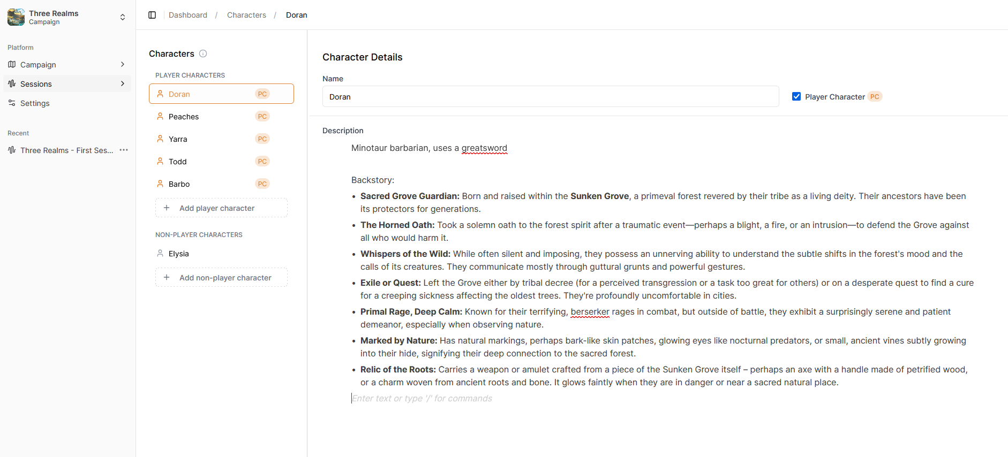Click the Sessions waveform icon
This screenshot has width=1008, height=457.
12,84
